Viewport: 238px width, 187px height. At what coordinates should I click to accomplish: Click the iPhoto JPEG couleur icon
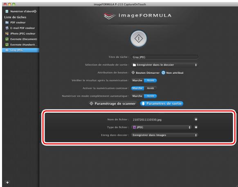7,34
